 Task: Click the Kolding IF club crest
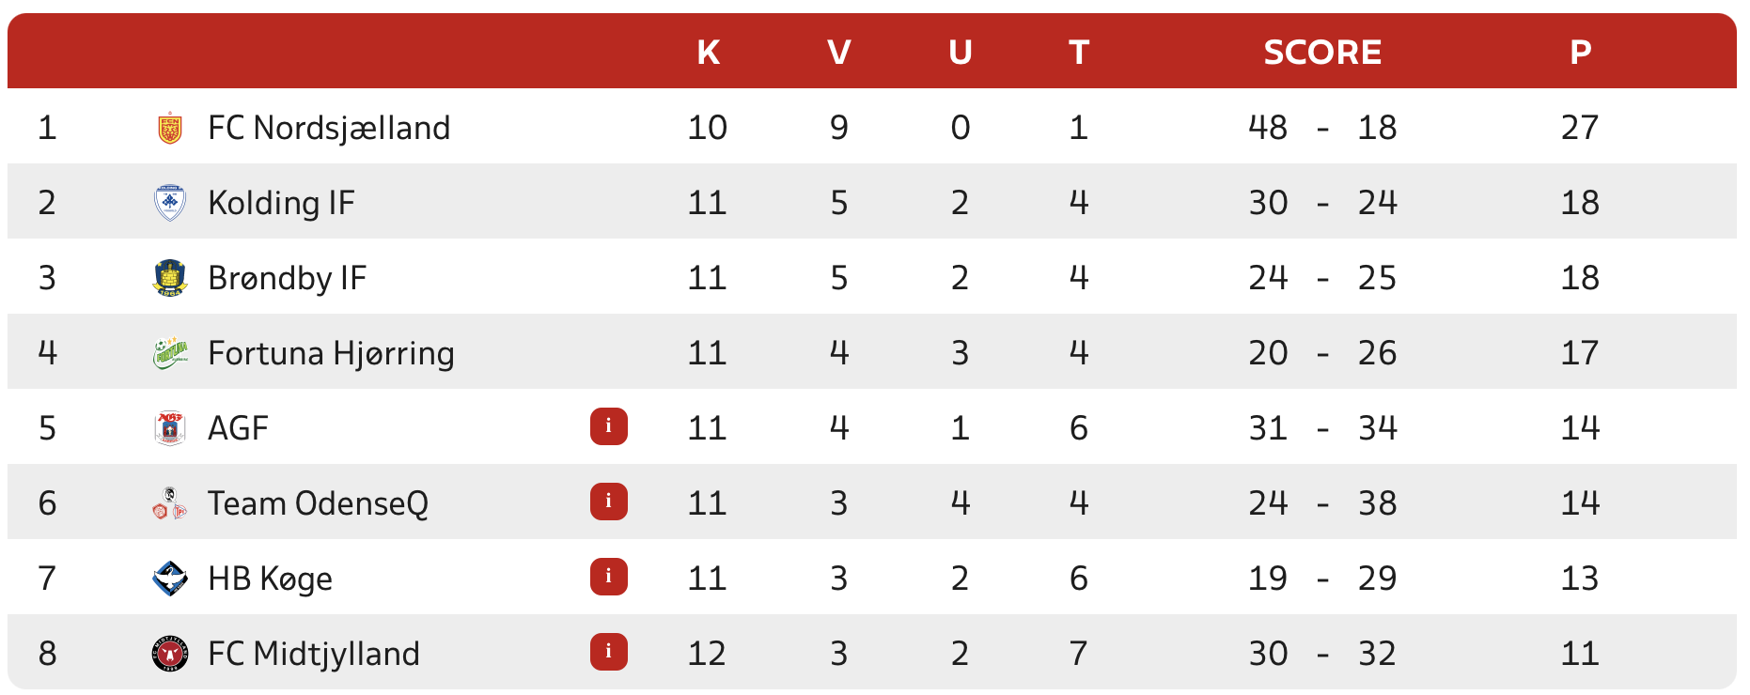[170, 203]
